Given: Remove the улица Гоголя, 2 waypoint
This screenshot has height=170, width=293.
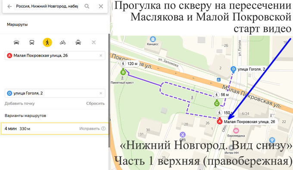Looking at the screenshot, I should point(101,93).
